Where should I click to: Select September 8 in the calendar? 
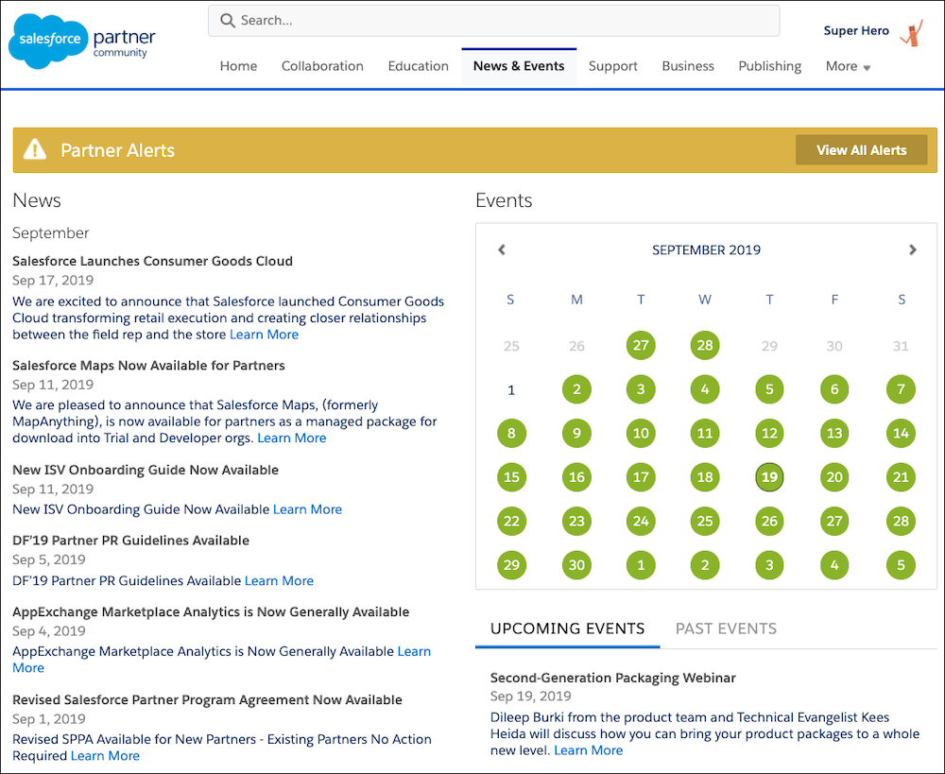511,434
